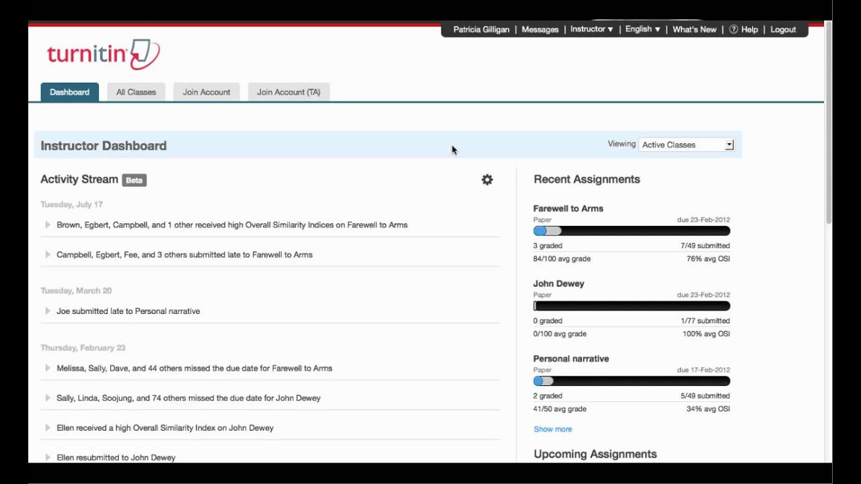
Task: Click the '1/77 submitted' text
Action: tap(705, 321)
